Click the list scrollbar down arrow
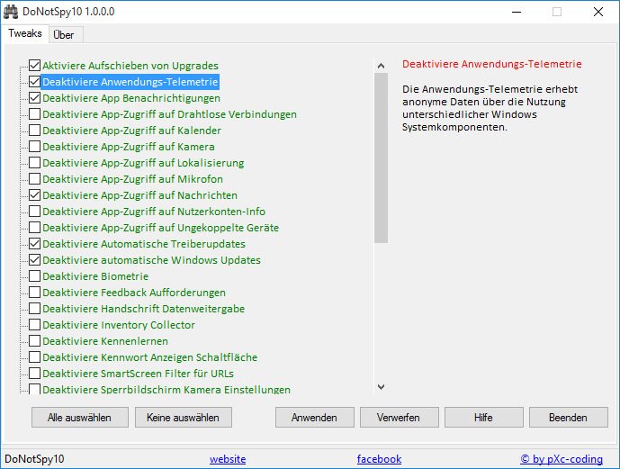The height and width of the screenshot is (469, 620). (x=382, y=387)
